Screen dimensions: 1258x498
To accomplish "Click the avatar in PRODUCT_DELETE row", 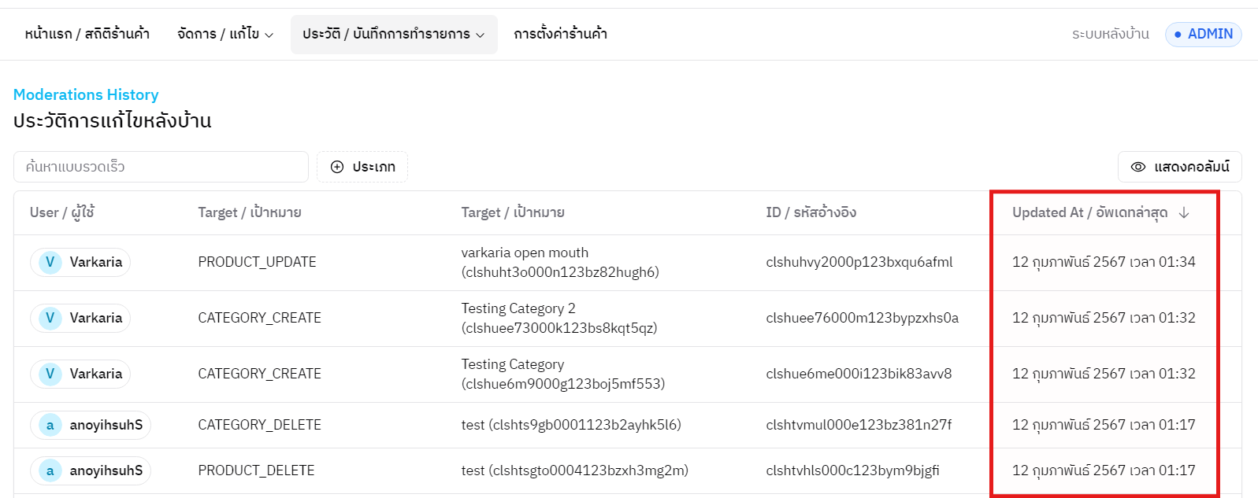I will pyautogui.click(x=50, y=470).
